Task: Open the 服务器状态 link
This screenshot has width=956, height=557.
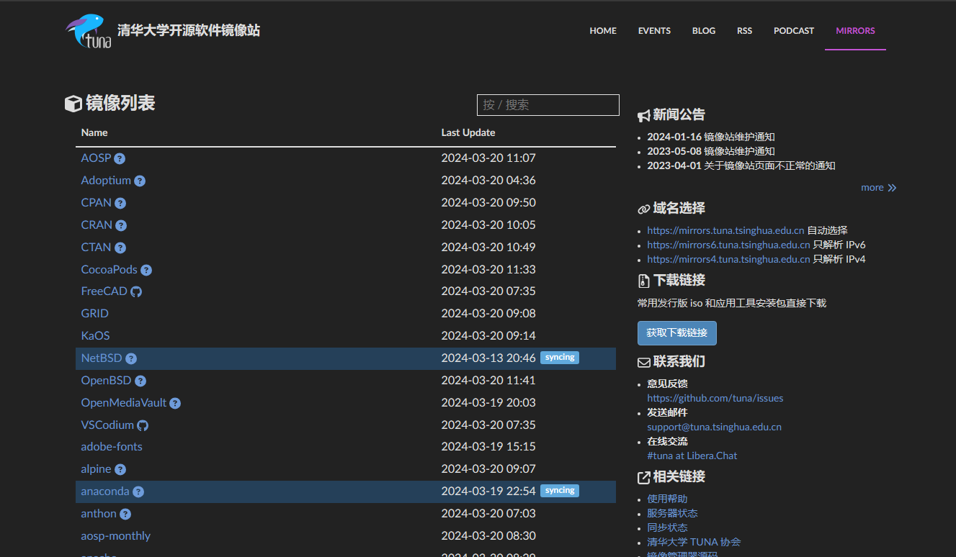Action: point(672,514)
